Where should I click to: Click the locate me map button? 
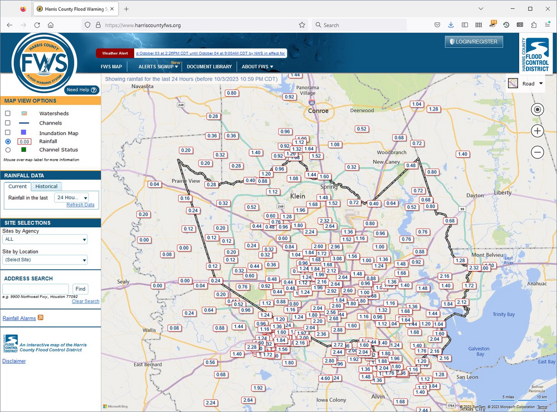pos(537,110)
